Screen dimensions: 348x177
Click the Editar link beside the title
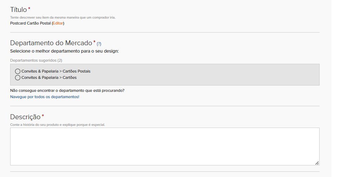58,23
